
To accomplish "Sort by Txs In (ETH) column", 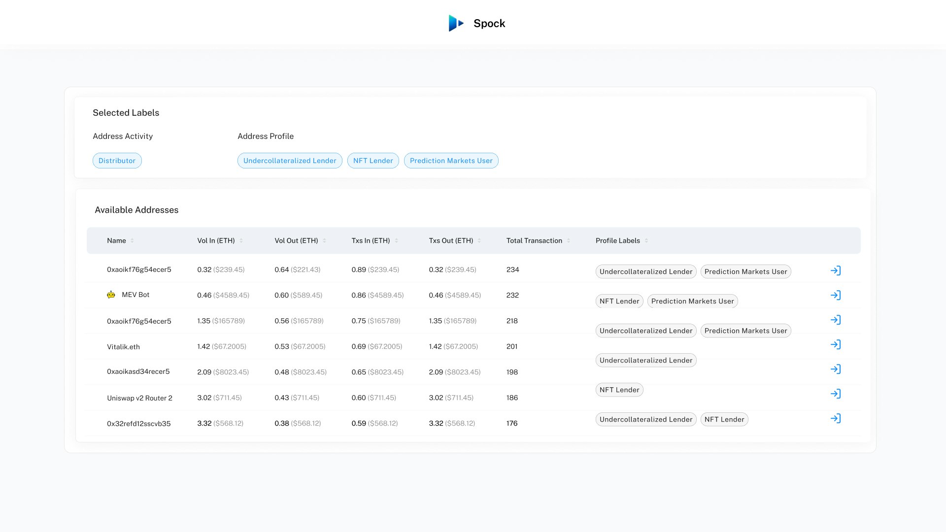I will (396, 240).
